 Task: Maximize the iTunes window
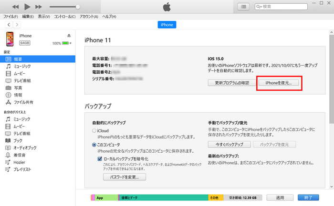(x=321, y=3)
